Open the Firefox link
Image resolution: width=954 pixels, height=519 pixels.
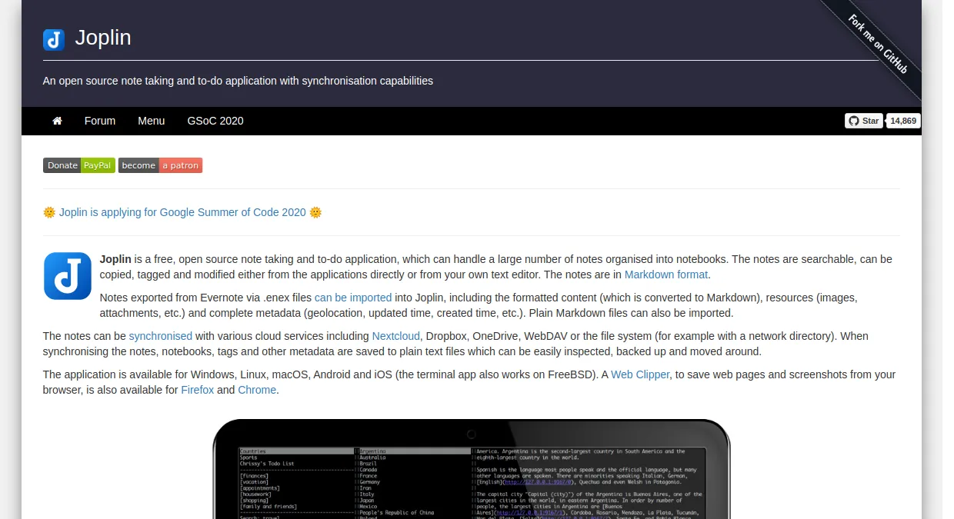point(198,390)
